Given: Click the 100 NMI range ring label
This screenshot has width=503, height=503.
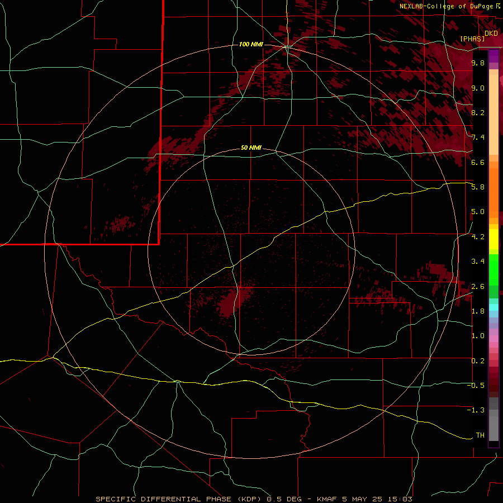Looking at the screenshot, I should [x=251, y=44].
